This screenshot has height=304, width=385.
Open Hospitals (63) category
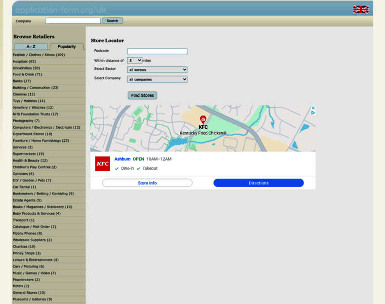click(x=24, y=61)
